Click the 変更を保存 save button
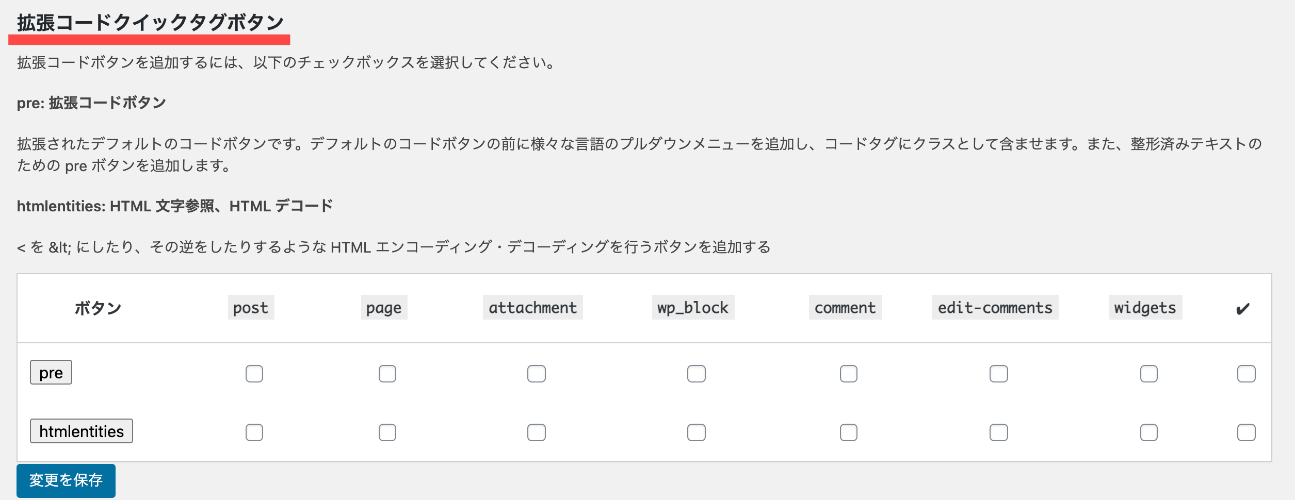This screenshot has width=1295, height=500. tap(66, 480)
